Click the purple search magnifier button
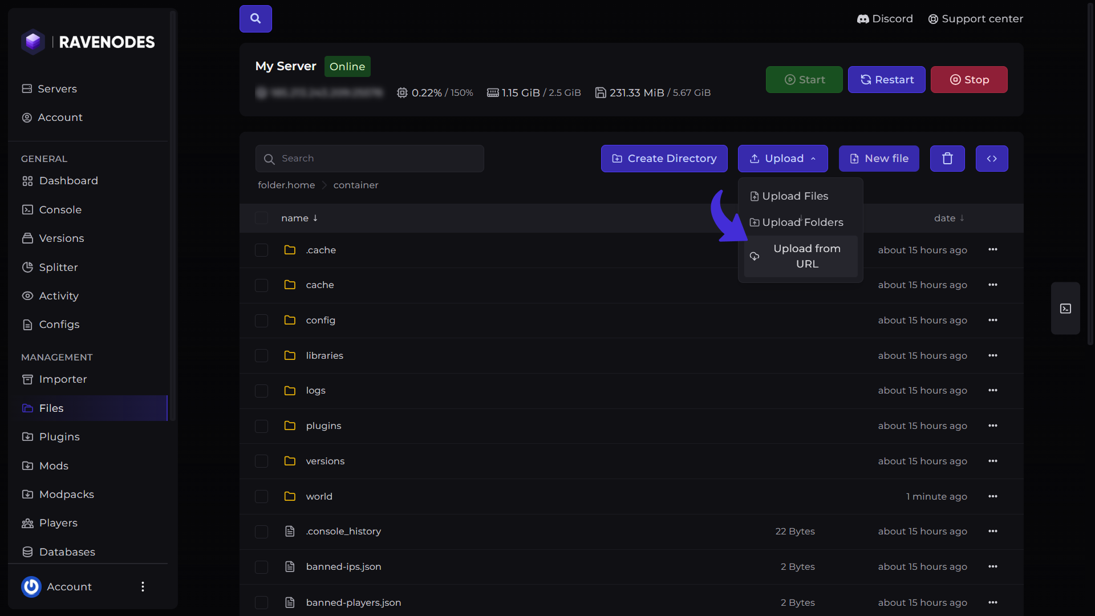Image resolution: width=1095 pixels, height=616 pixels. pyautogui.click(x=255, y=18)
